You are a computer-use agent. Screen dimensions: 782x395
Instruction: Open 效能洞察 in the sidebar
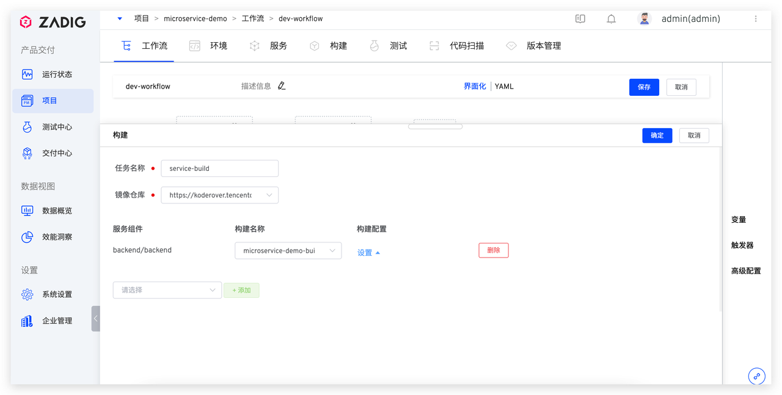53,237
